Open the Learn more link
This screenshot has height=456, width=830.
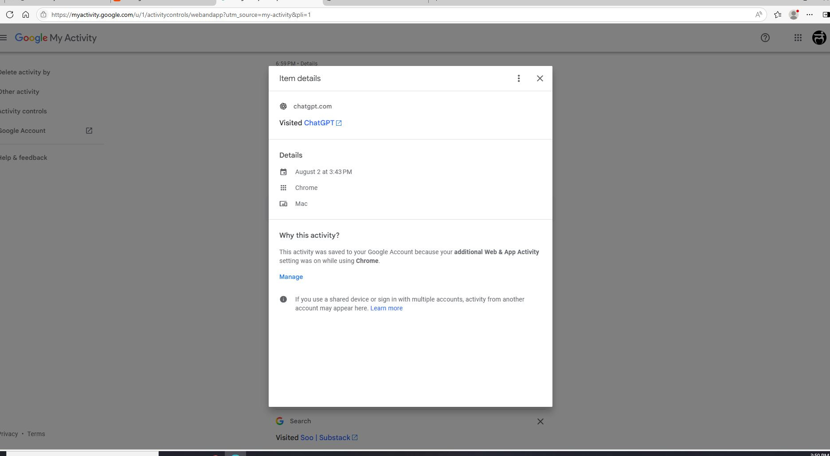pos(386,308)
